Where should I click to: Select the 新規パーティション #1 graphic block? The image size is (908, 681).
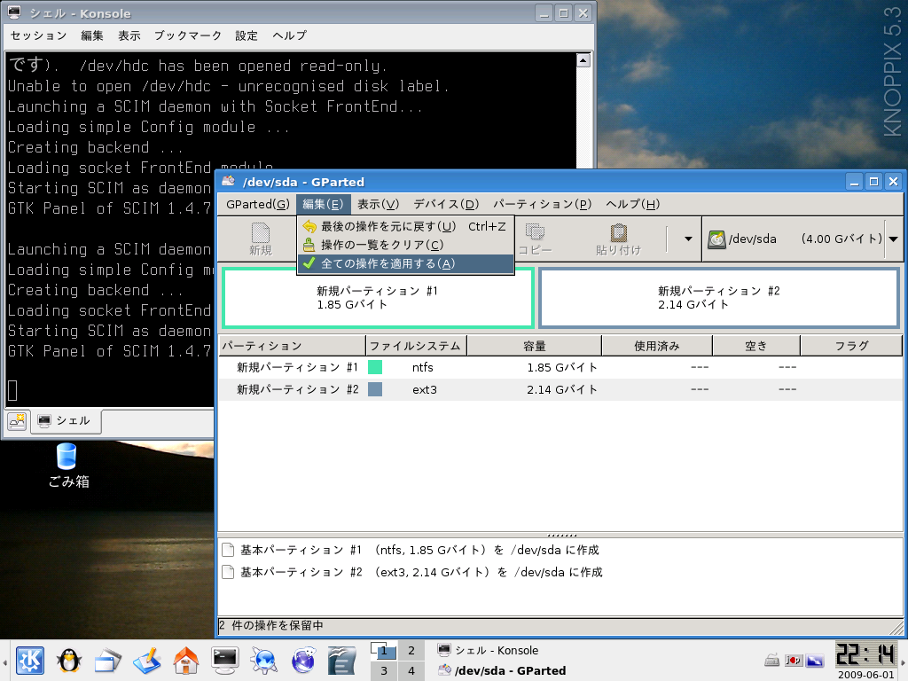tap(378, 298)
